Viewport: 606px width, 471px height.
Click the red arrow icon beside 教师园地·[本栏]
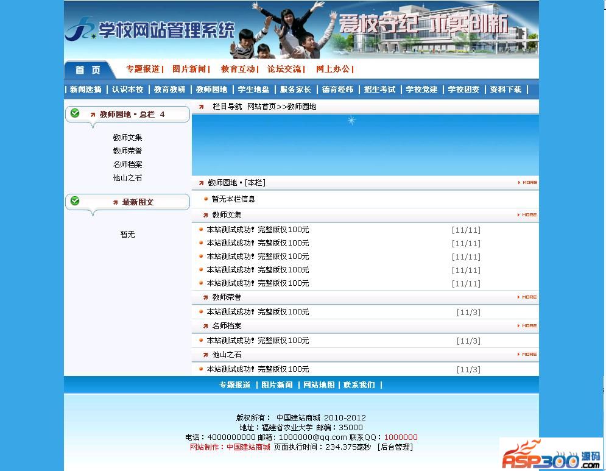(202, 183)
